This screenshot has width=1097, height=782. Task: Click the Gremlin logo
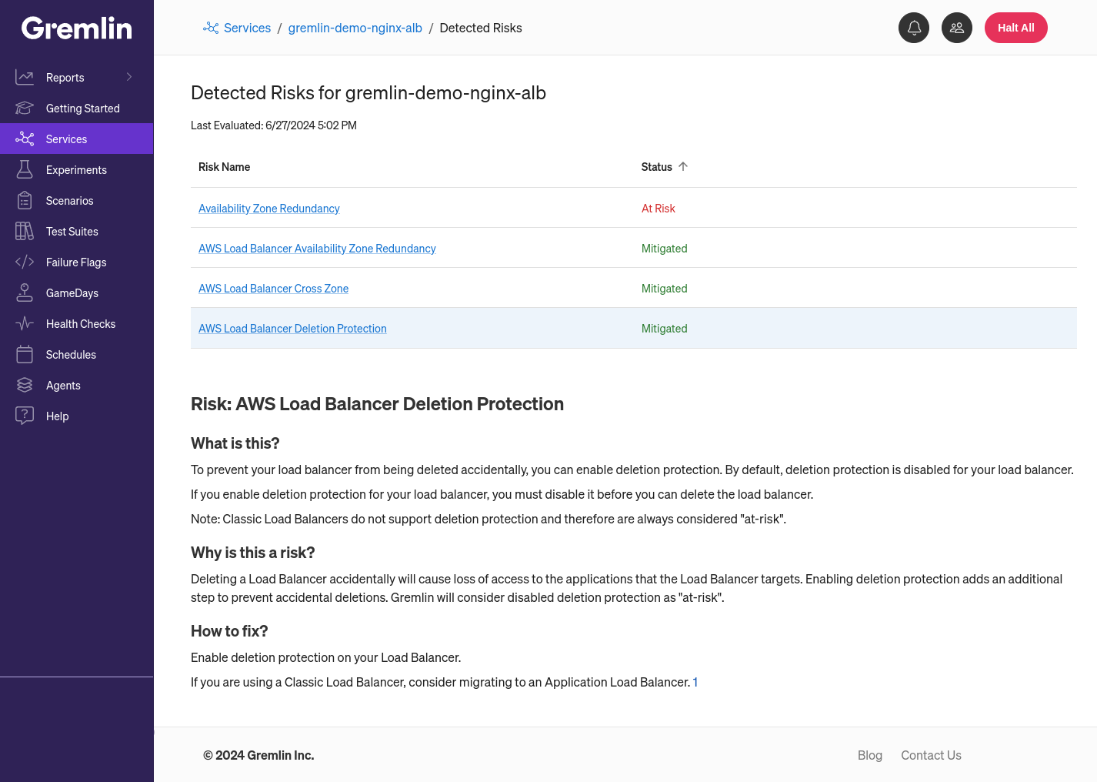click(77, 28)
